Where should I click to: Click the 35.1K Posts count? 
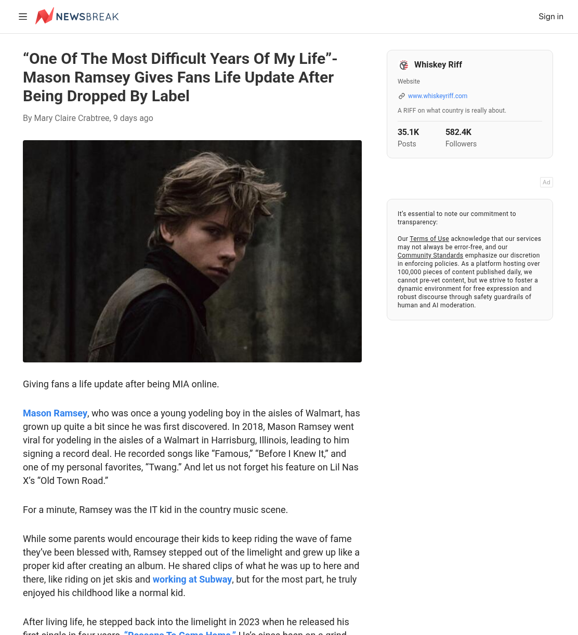[x=409, y=138]
